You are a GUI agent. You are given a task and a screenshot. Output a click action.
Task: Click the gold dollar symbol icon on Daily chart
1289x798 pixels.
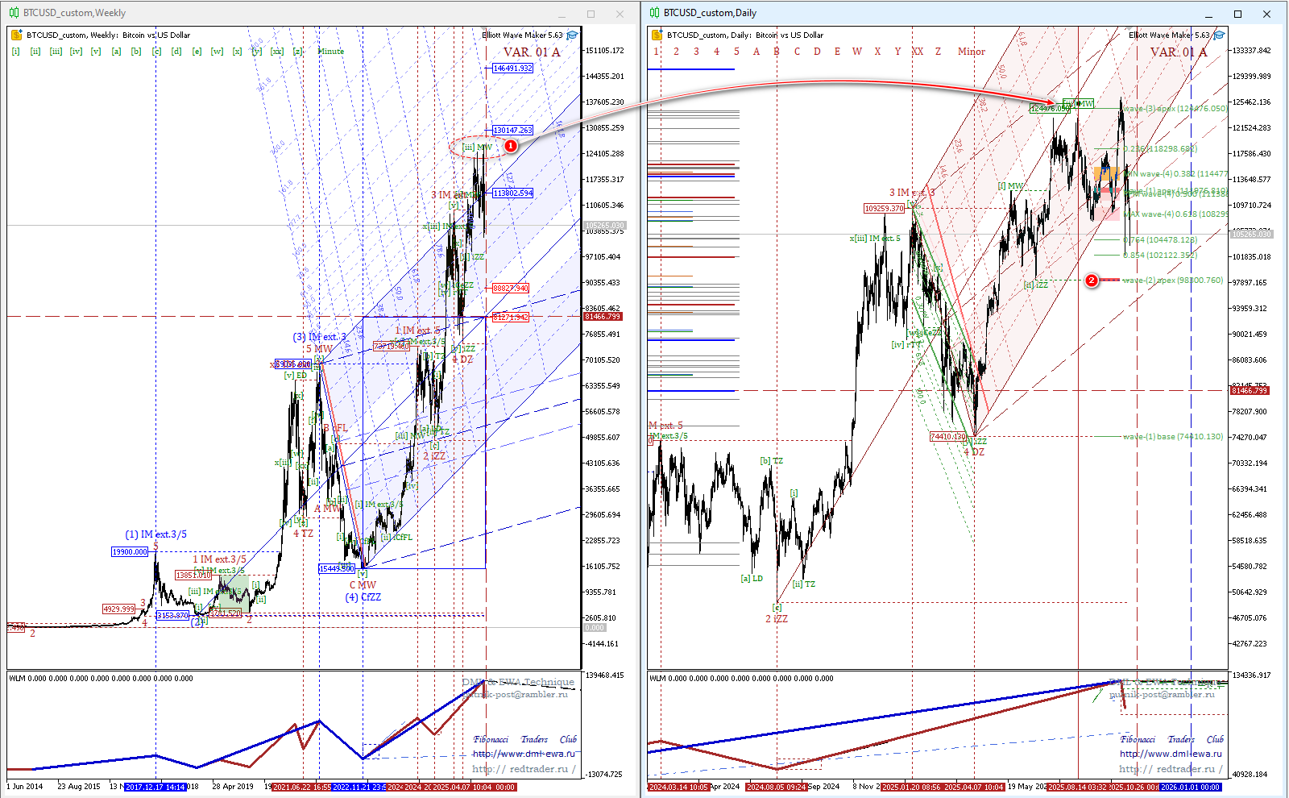pyautogui.click(x=657, y=35)
